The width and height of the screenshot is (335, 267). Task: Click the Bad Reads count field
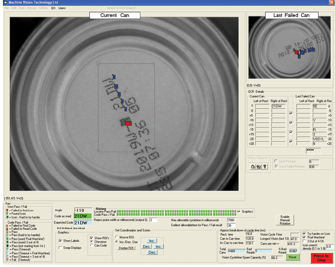264,251
